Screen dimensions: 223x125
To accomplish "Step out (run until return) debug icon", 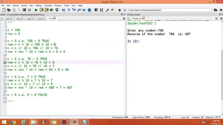I will [x=79, y=10].
